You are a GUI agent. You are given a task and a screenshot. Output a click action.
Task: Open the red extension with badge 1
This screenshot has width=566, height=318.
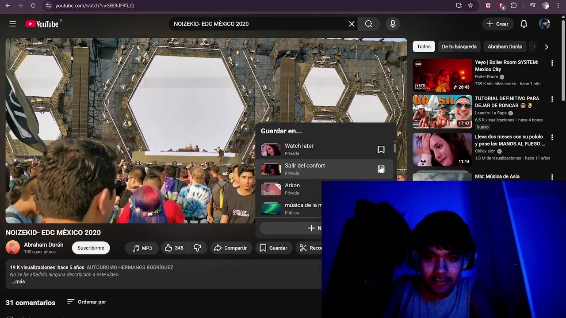501,5
